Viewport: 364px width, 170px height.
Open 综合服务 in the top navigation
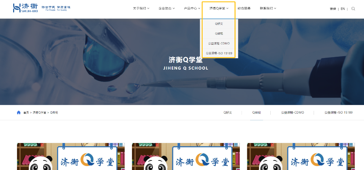[x=244, y=9]
